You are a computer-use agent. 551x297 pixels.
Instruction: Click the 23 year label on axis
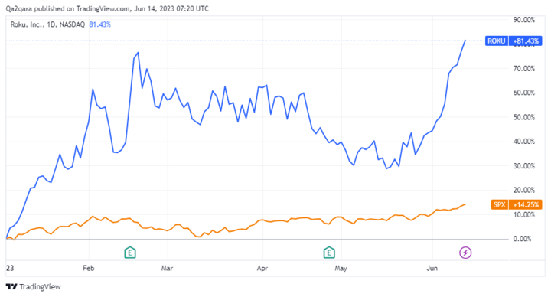(x=10, y=268)
